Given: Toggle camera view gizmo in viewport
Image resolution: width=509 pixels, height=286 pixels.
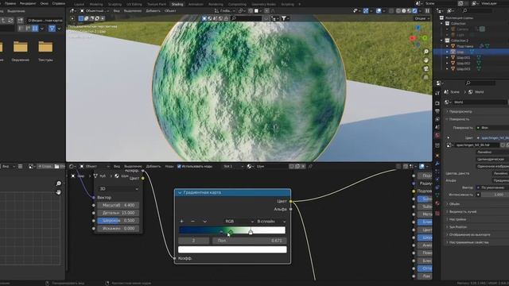Looking at the screenshot, I should 426,69.
